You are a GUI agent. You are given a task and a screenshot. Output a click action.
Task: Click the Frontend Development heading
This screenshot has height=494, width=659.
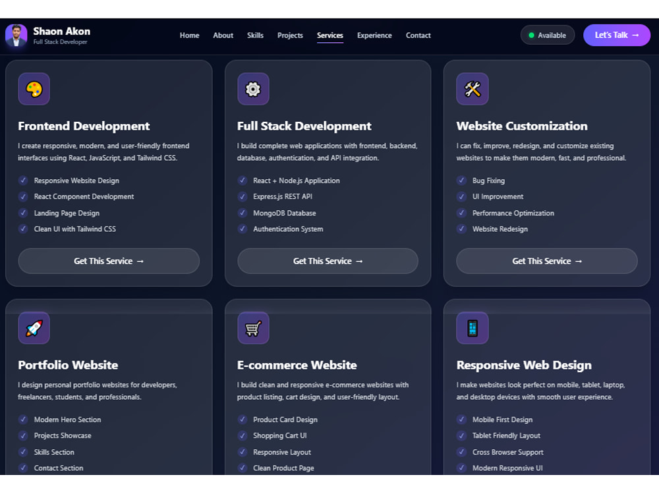coord(84,126)
